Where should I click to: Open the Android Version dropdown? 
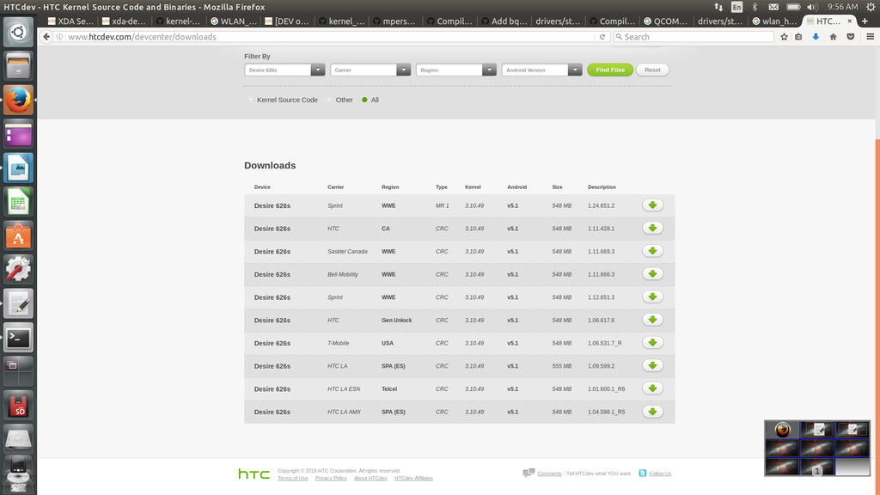(x=541, y=70)
